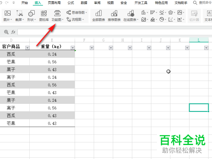Open the filter dropdown in column L
This screenshot has width=212, height=159.
coord(206,48)
